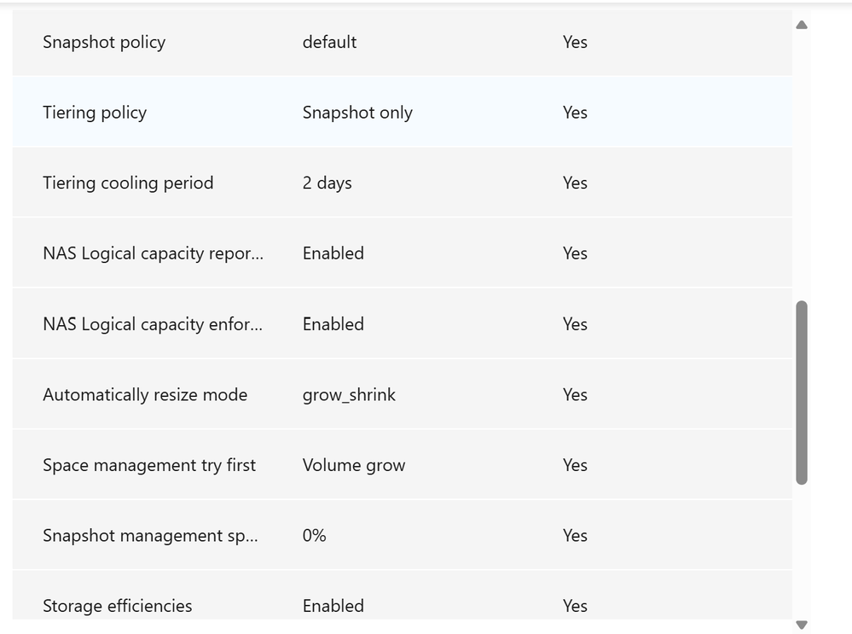
Task: Click the vertical scrollbar thumb
Action: (801, 393)
